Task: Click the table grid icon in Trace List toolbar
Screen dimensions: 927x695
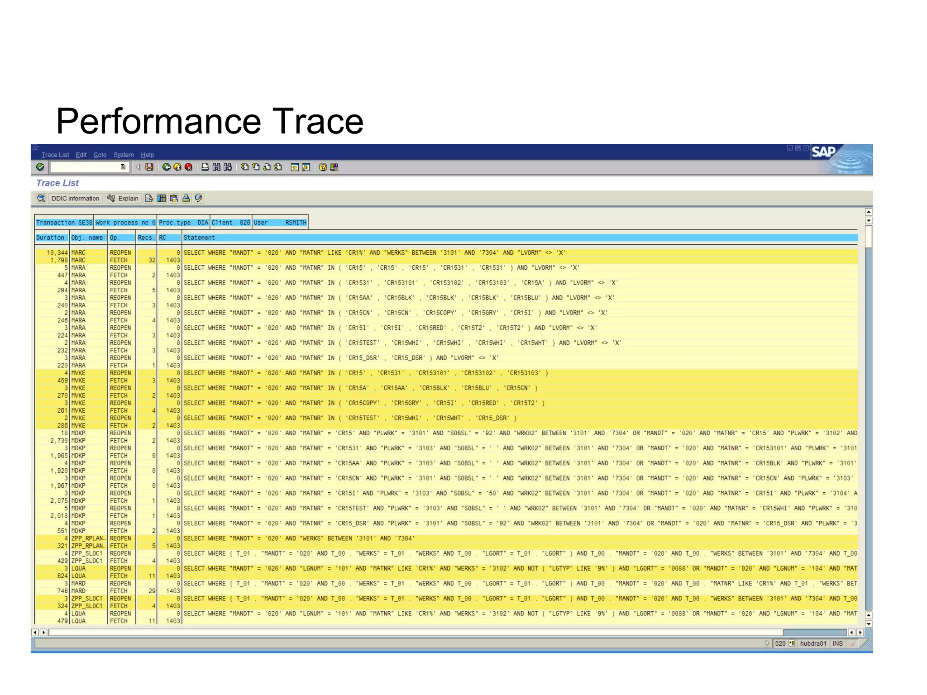Action: click(161, 198)
